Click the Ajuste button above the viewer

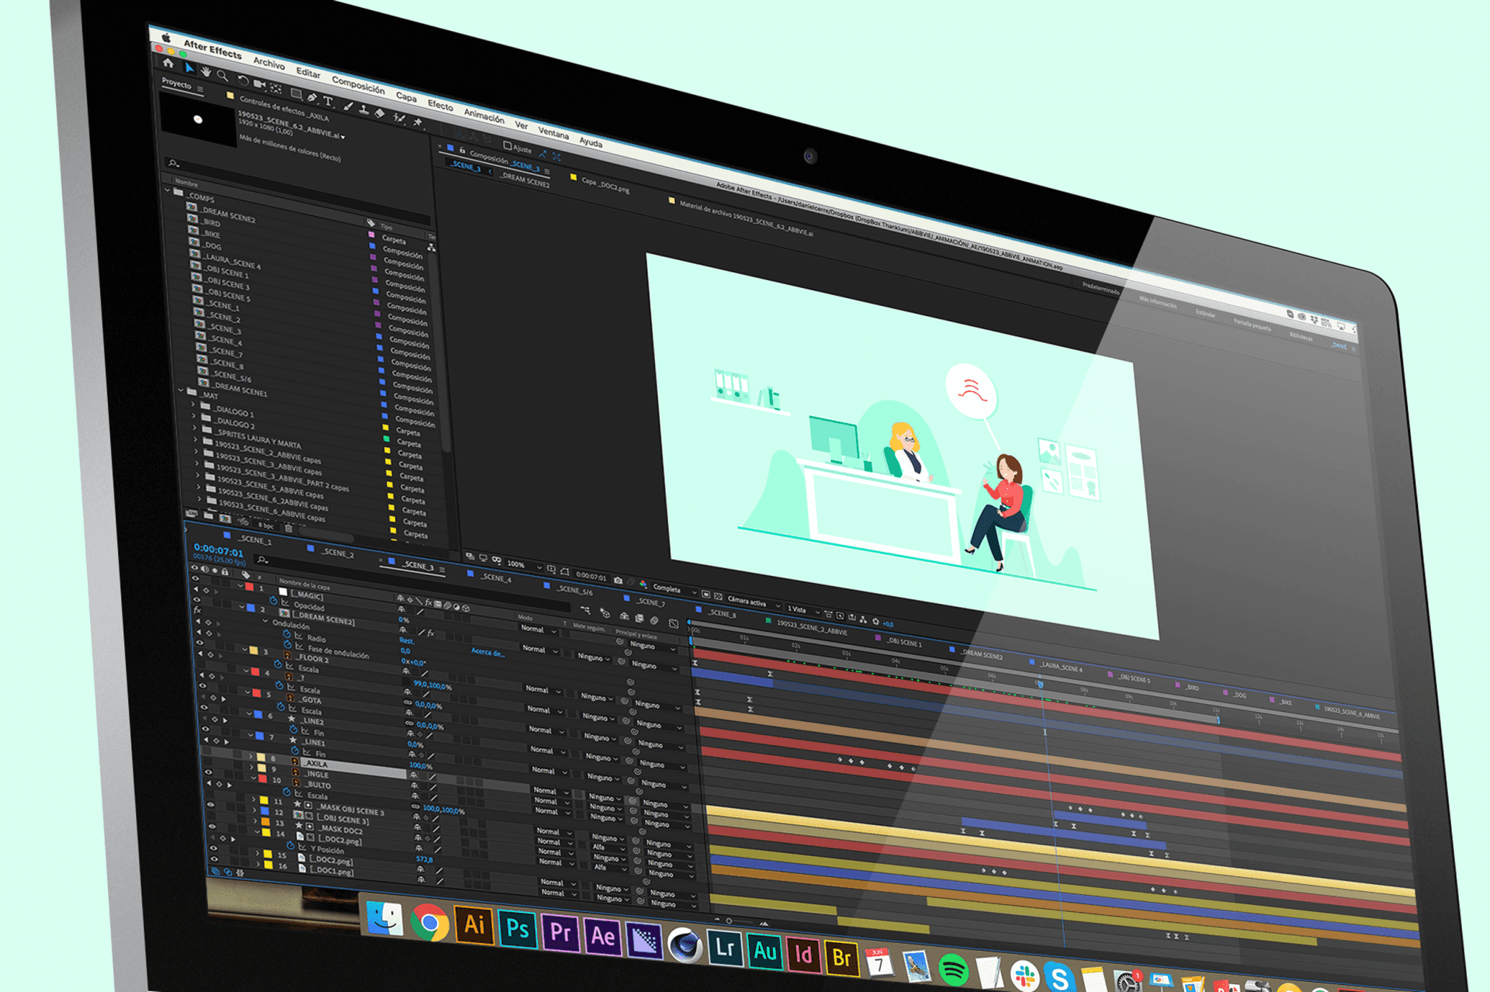518,147
